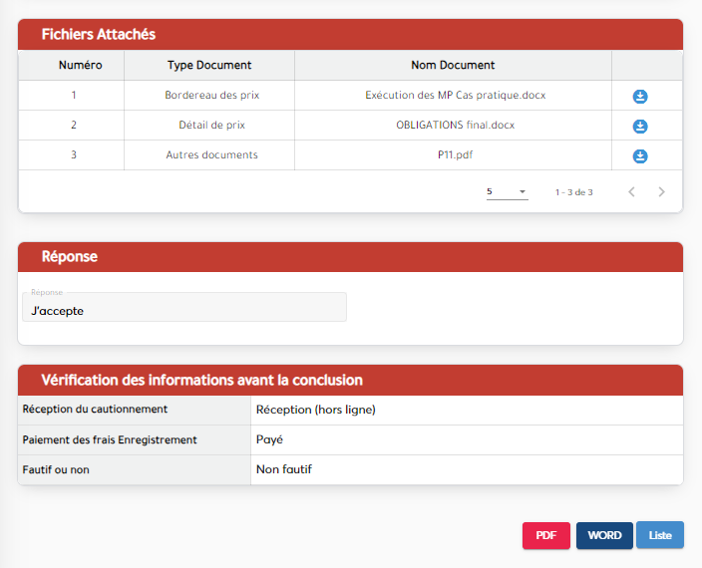Export the page as PDF

coord(545,535)
